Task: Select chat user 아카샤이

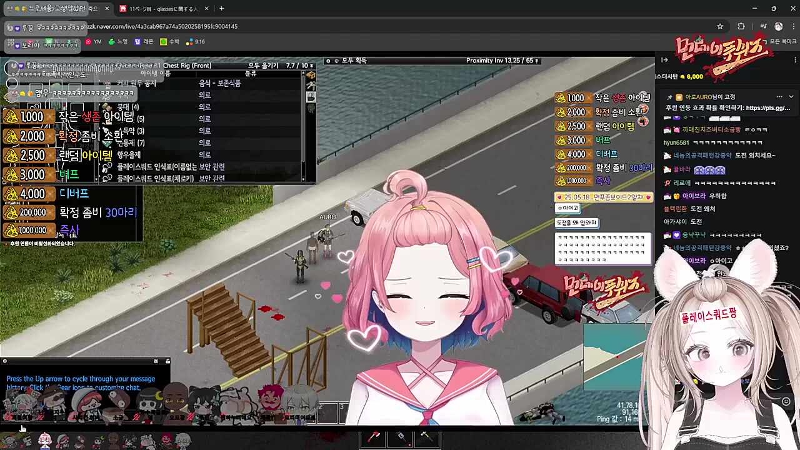Action: pos(674,222)
